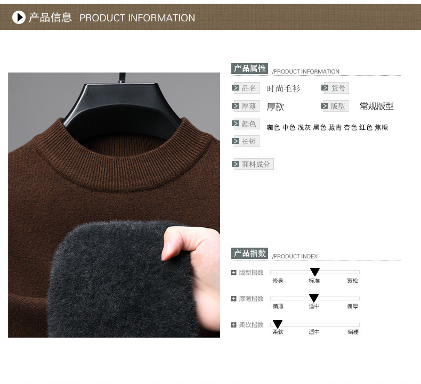
Task: Click the arrow icon next to 版型
Action: click(x=324, y=106)
